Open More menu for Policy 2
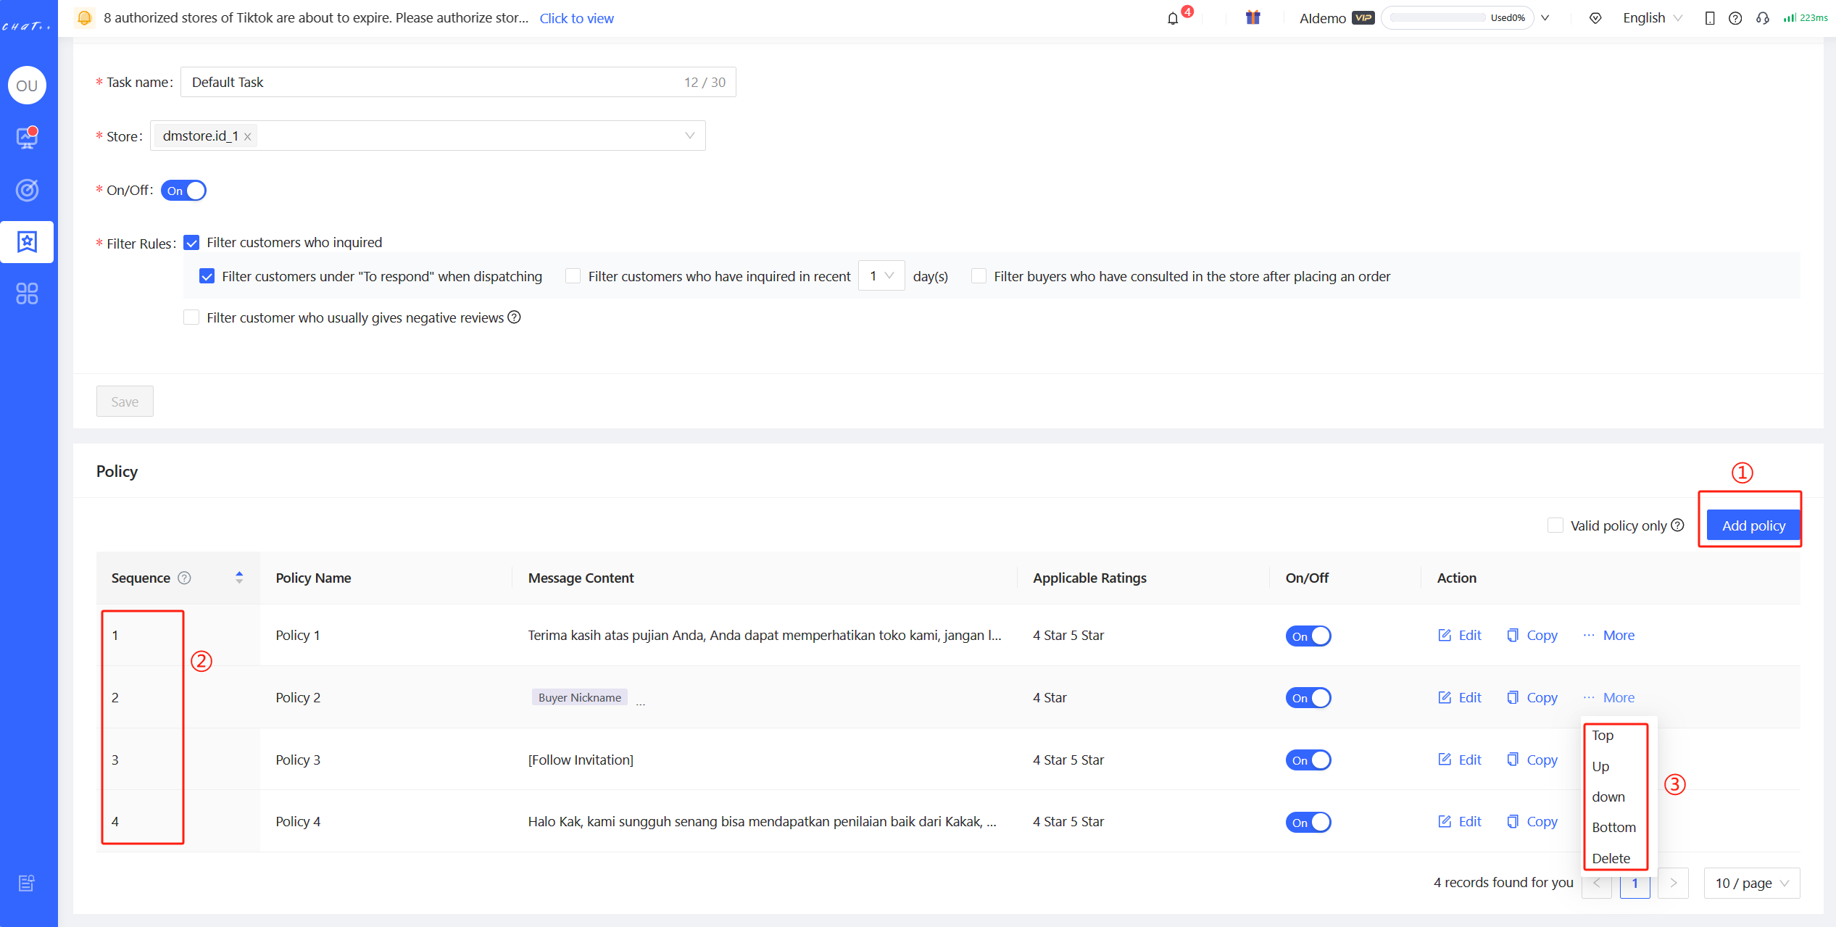The width and height of the screenshot is (1836, 927). tap(1609, 697)
